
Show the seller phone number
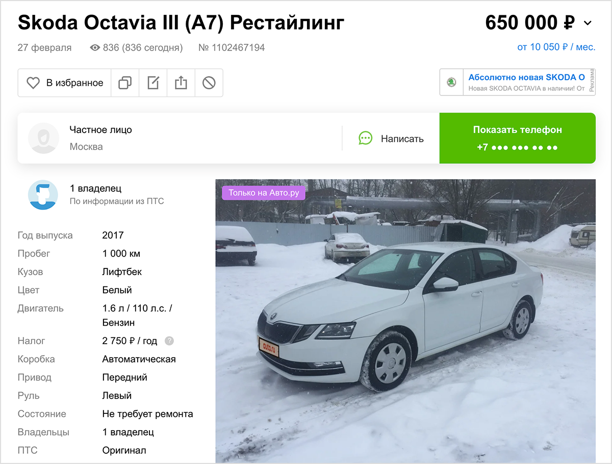(x=517, y=138)
